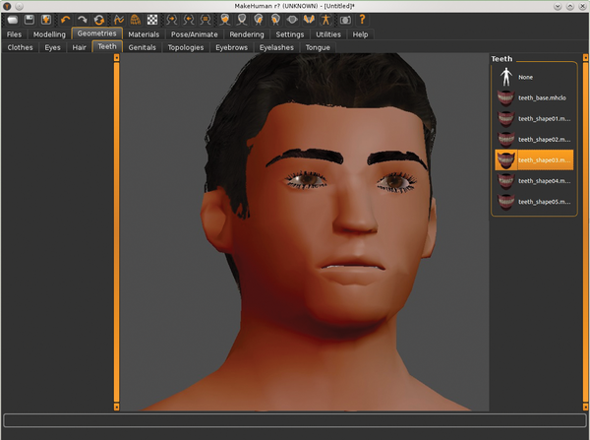Toggle the symmetry mode icon
The width and height of the screenshot is (590, 440).
click(206, 20)
